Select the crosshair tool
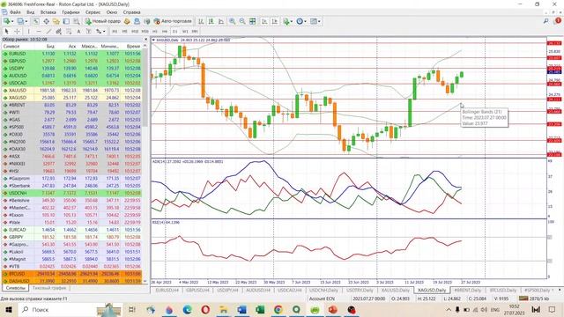Screen dimensions: 564x317 point(17,32)
